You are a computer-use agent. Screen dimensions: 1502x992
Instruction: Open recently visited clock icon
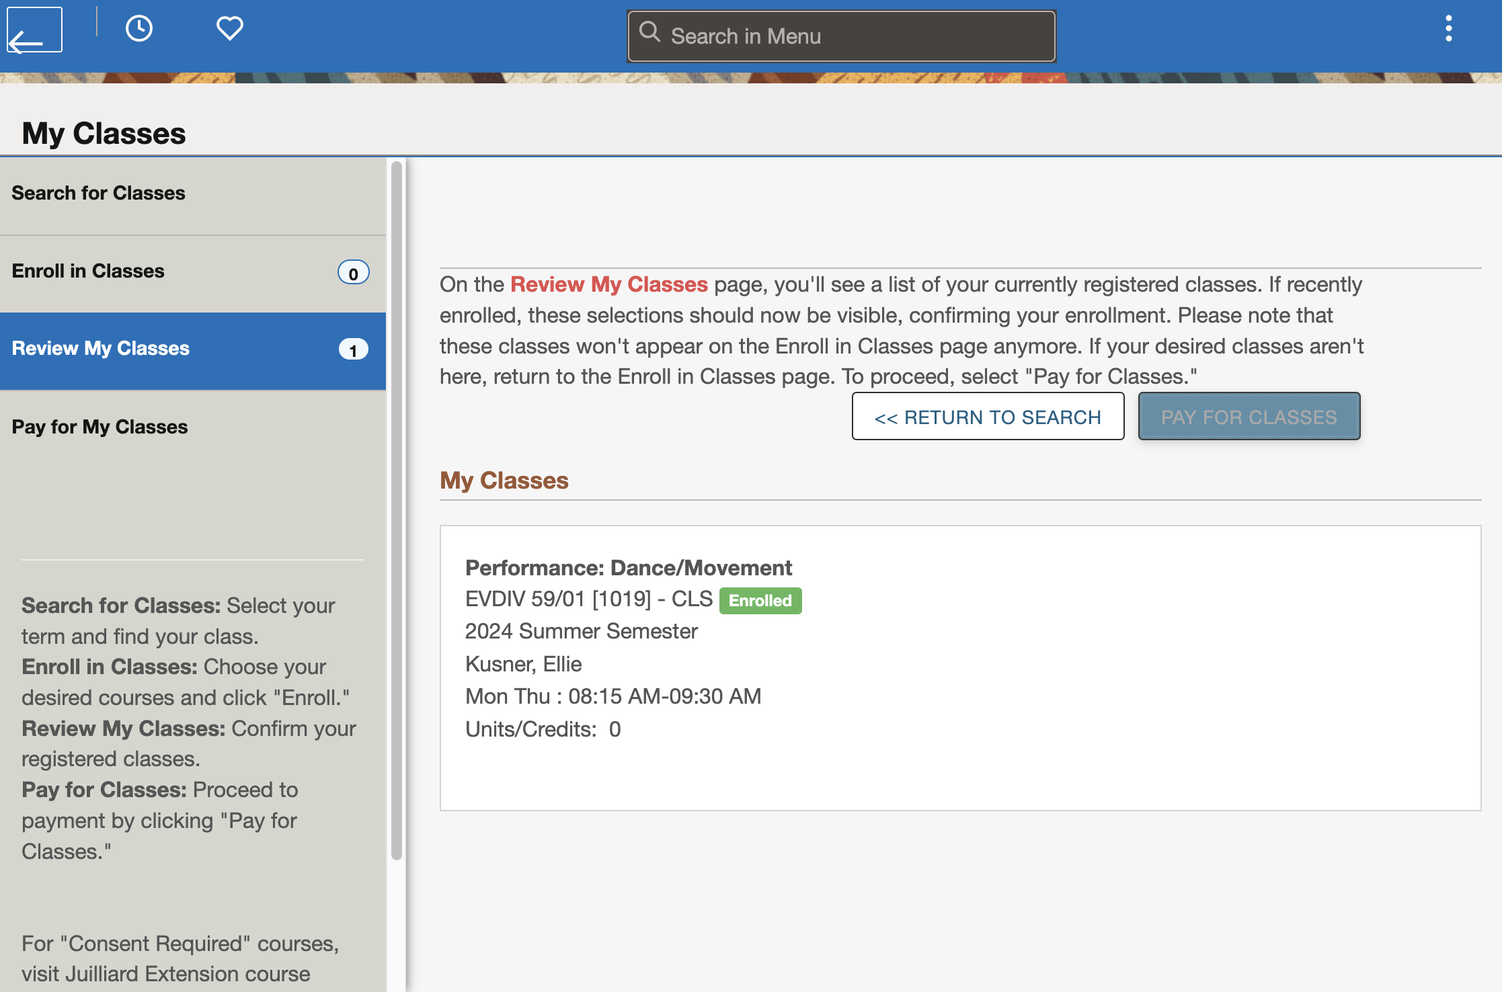click(139, 28)
